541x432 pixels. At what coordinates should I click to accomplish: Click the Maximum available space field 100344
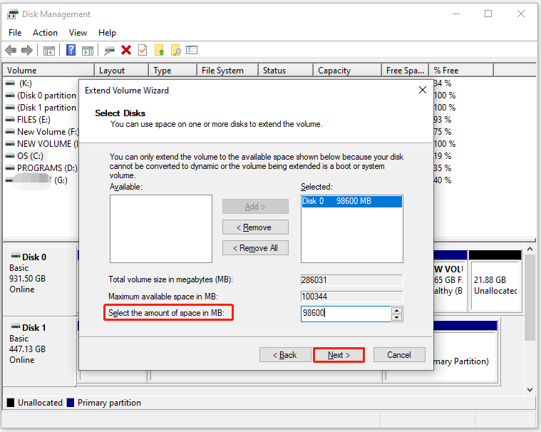[x=351, y=297]
